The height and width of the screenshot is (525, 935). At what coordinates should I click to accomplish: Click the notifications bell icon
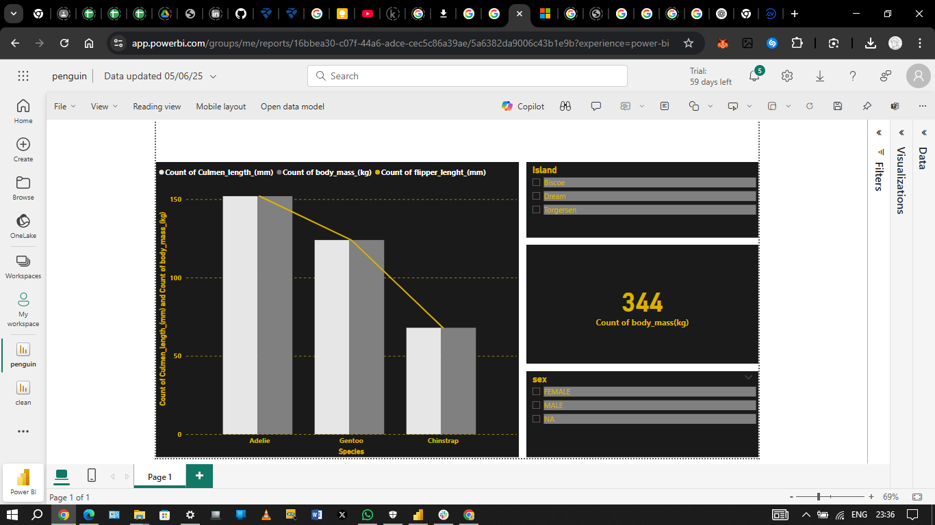click(754, 76)
